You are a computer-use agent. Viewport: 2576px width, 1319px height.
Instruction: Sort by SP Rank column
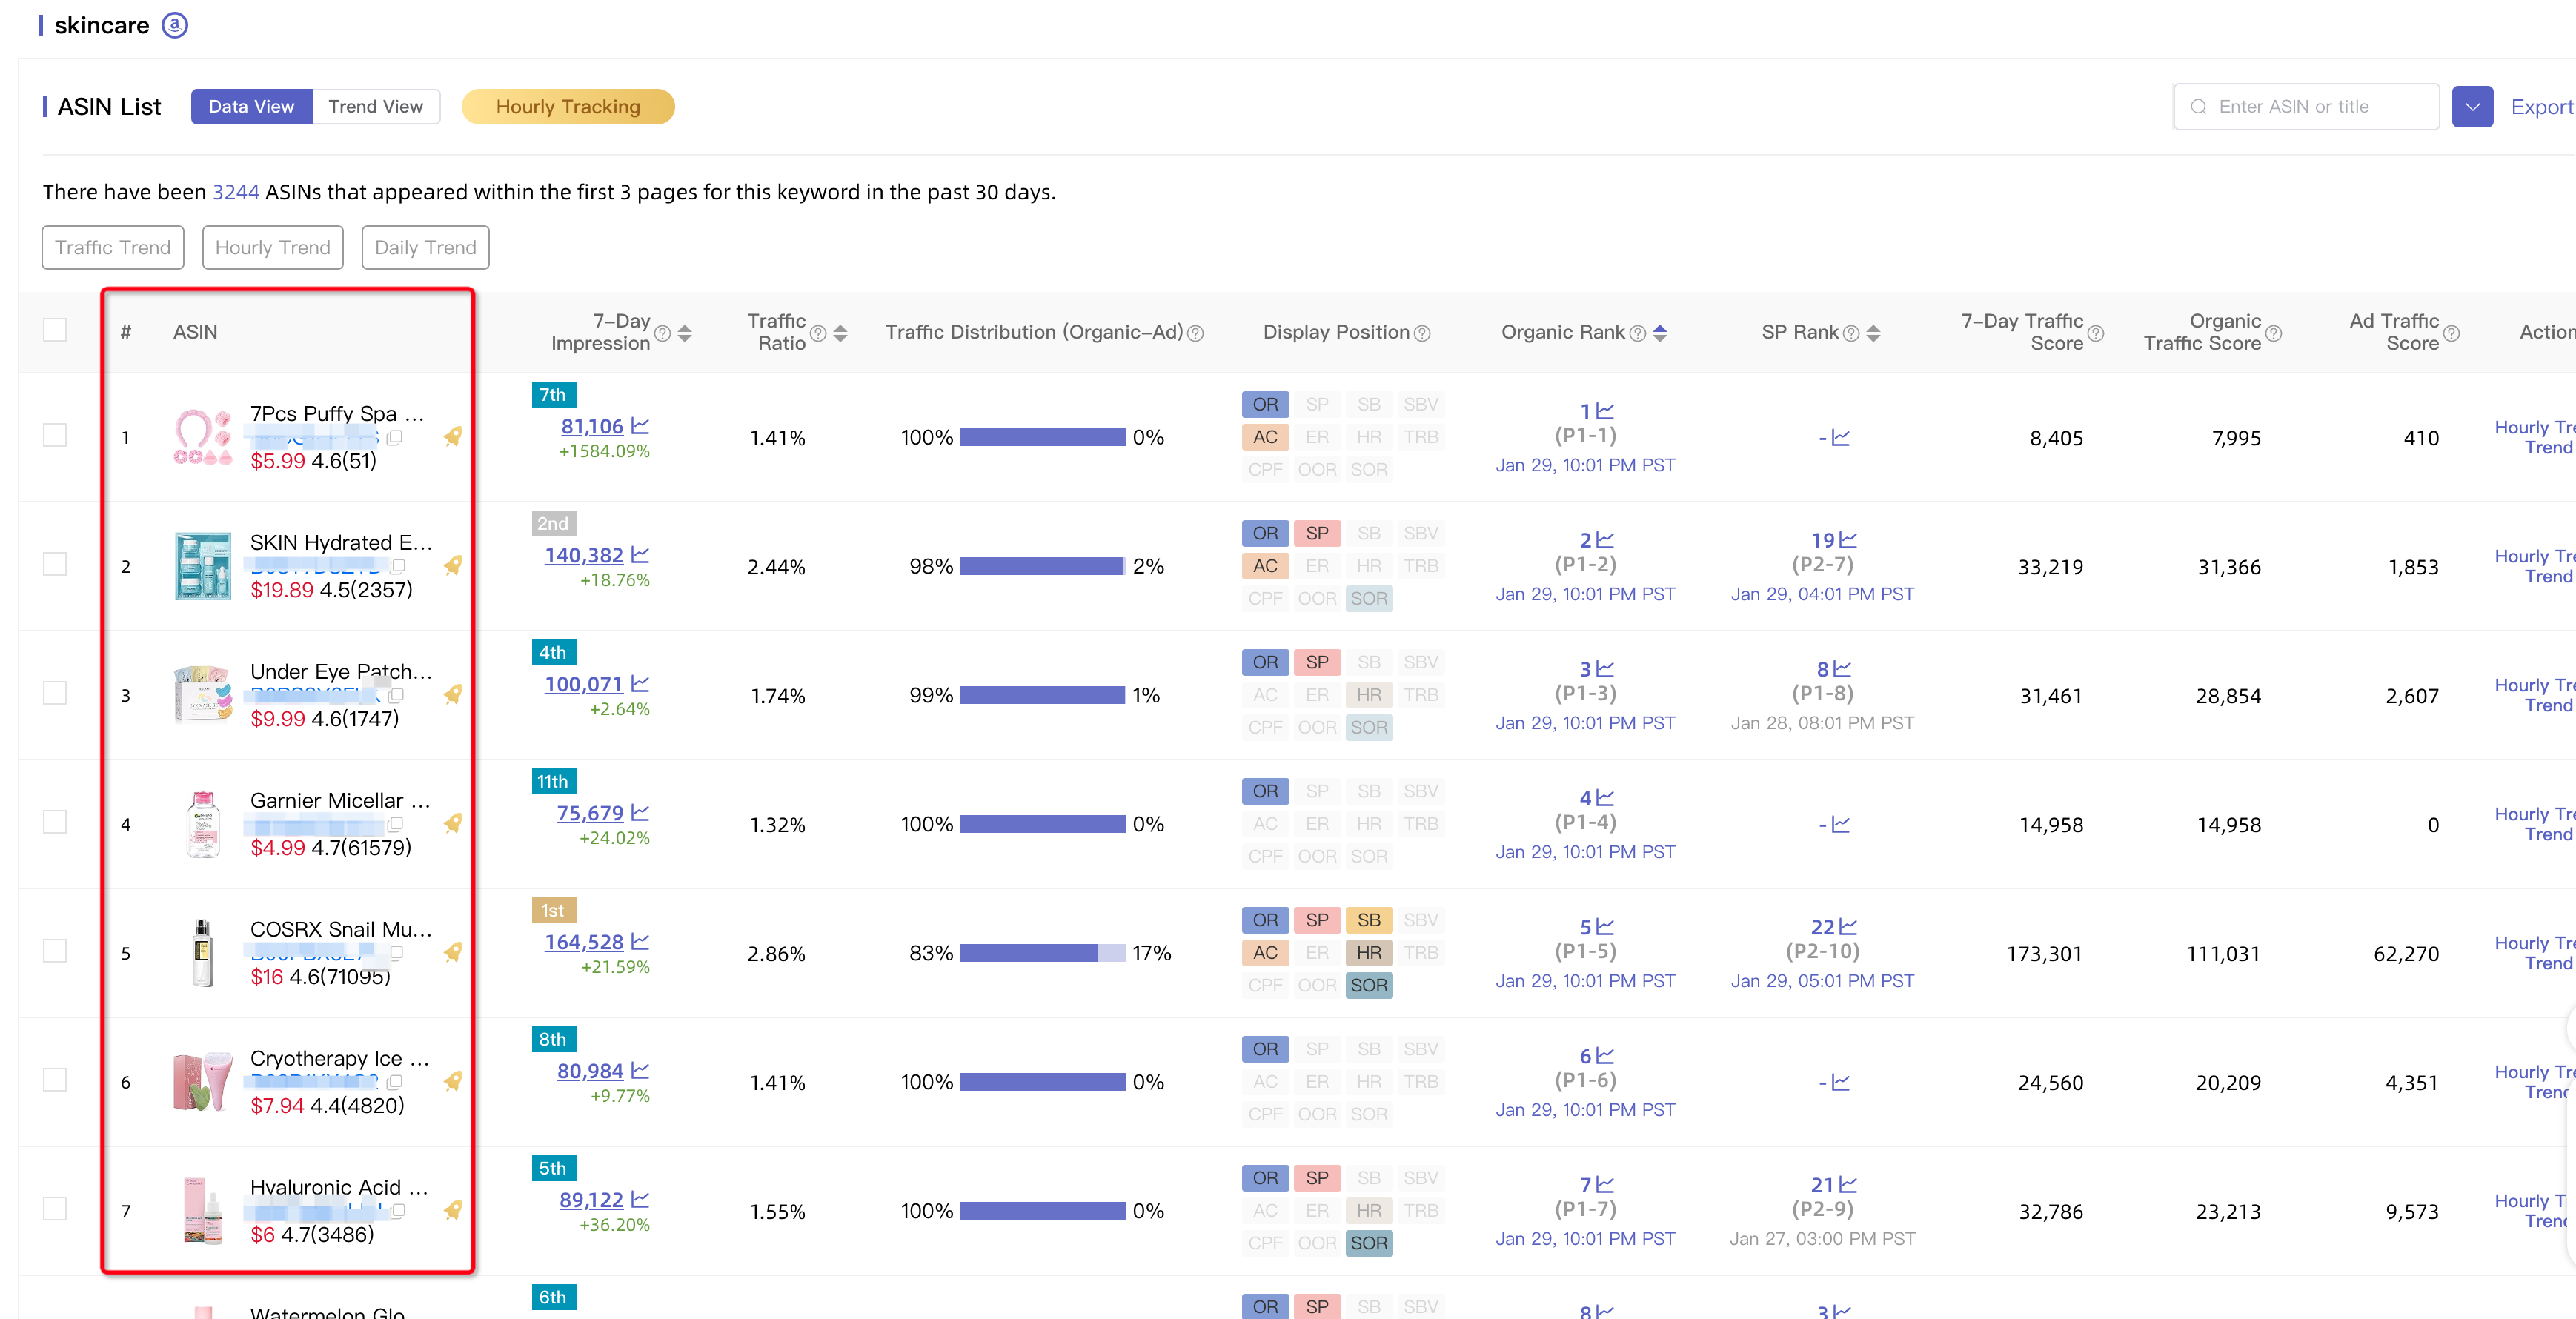(1873, 333)
